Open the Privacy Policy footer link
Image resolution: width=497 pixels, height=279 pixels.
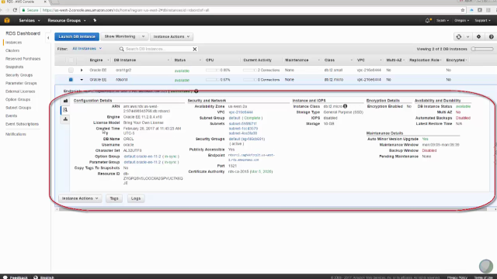coord(457,277)
